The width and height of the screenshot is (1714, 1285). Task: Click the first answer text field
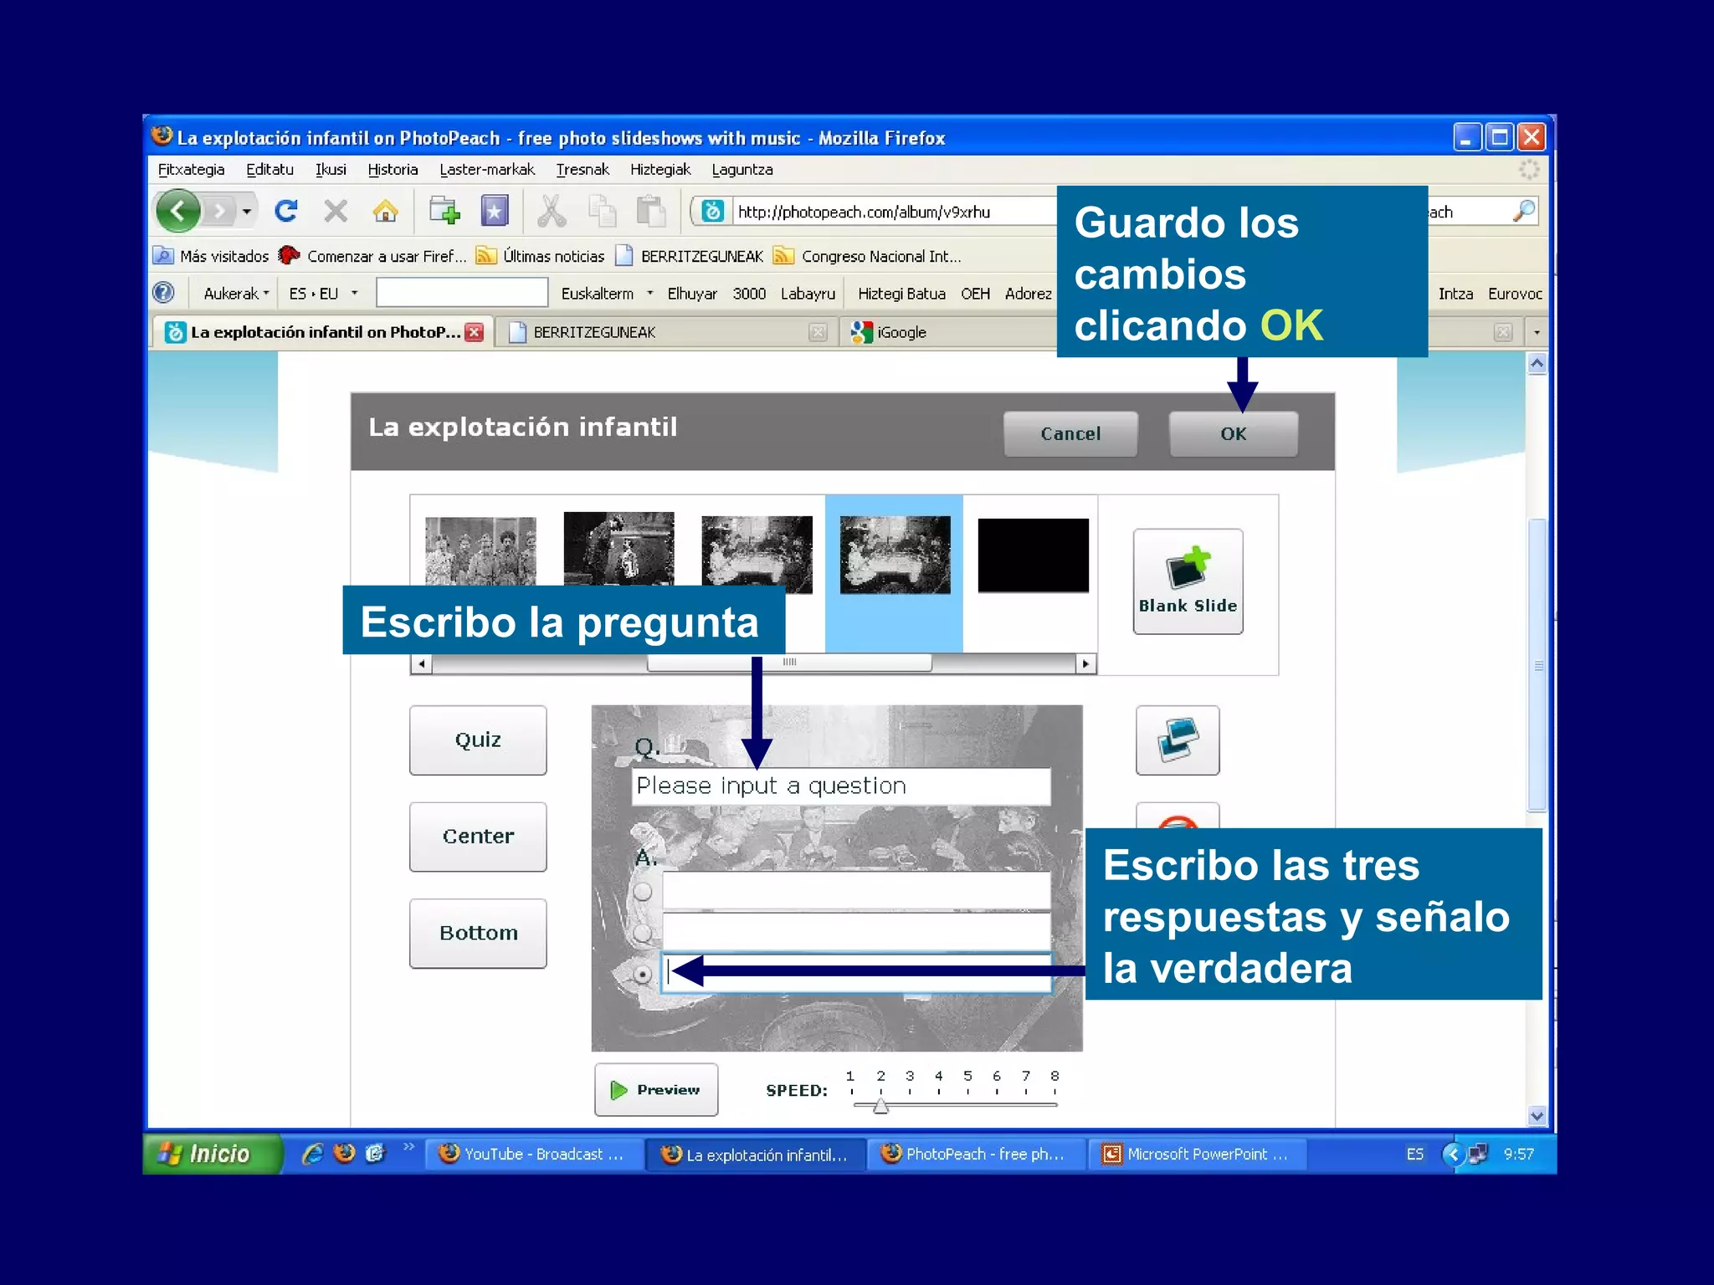[x=856, y=890]
